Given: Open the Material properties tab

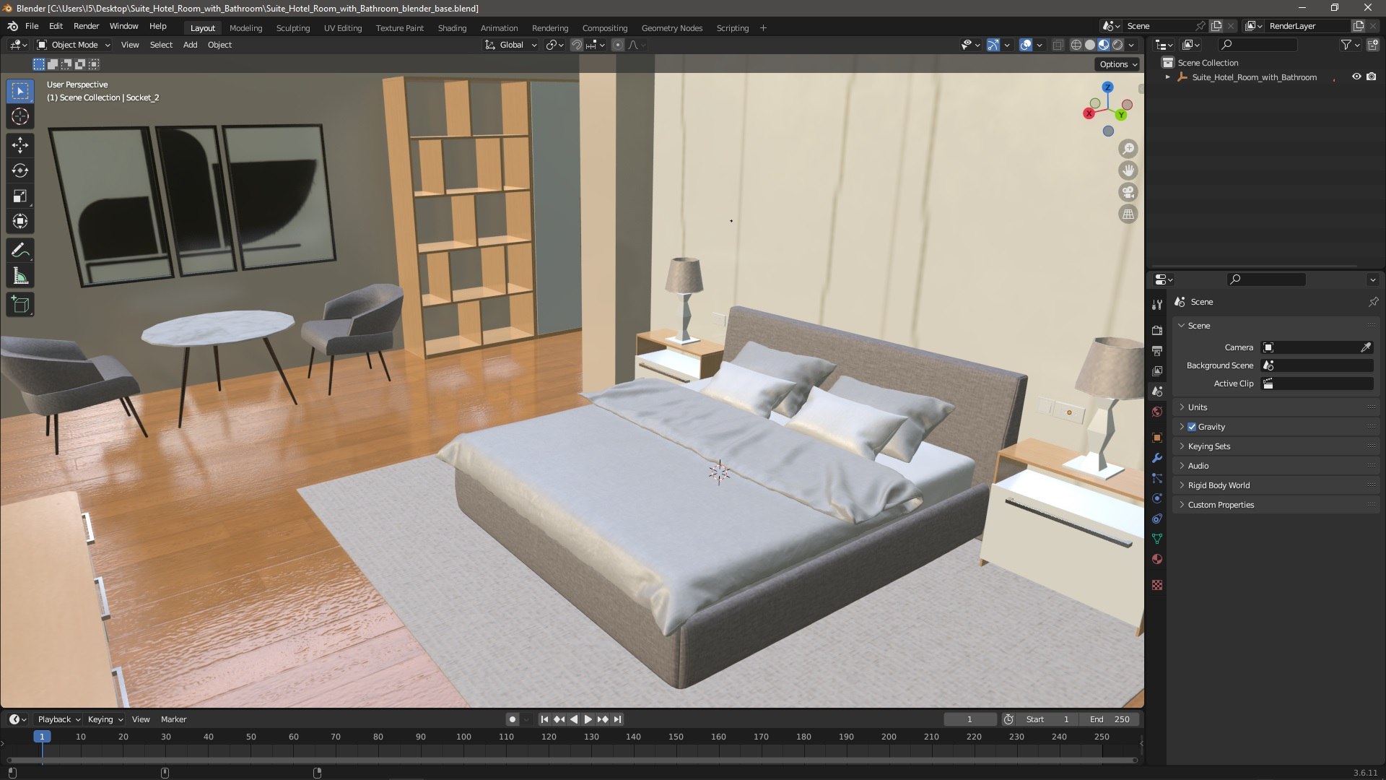Looking at the screenshot, I should tap(1157, 559).
